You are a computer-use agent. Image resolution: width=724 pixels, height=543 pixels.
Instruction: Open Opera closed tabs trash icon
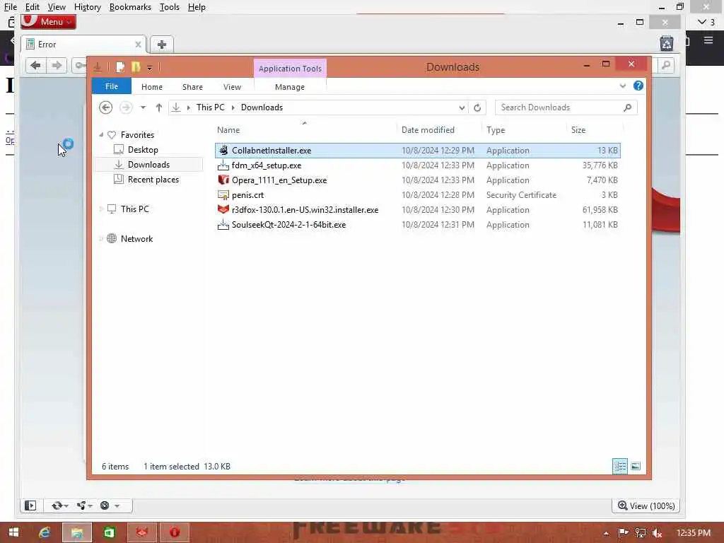click(666, 43)
